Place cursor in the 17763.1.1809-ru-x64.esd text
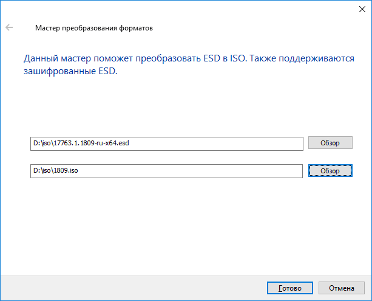372x301 pixels. [x=91, y=144]
